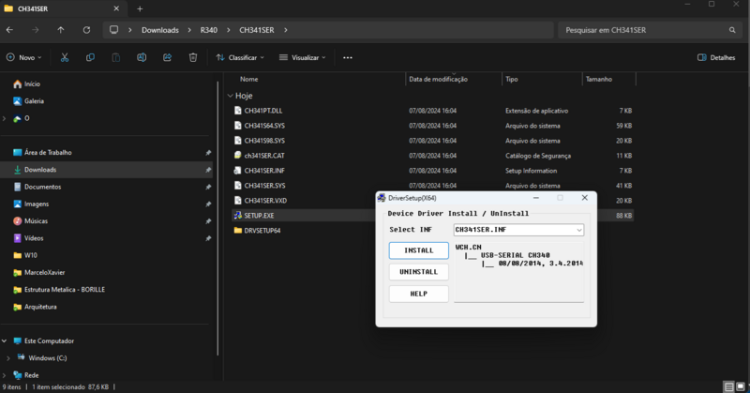The image size is (750, 393).
Task: Expand Windows (C:) drive node
Action: pyautogui.click(x=8, y=358)
